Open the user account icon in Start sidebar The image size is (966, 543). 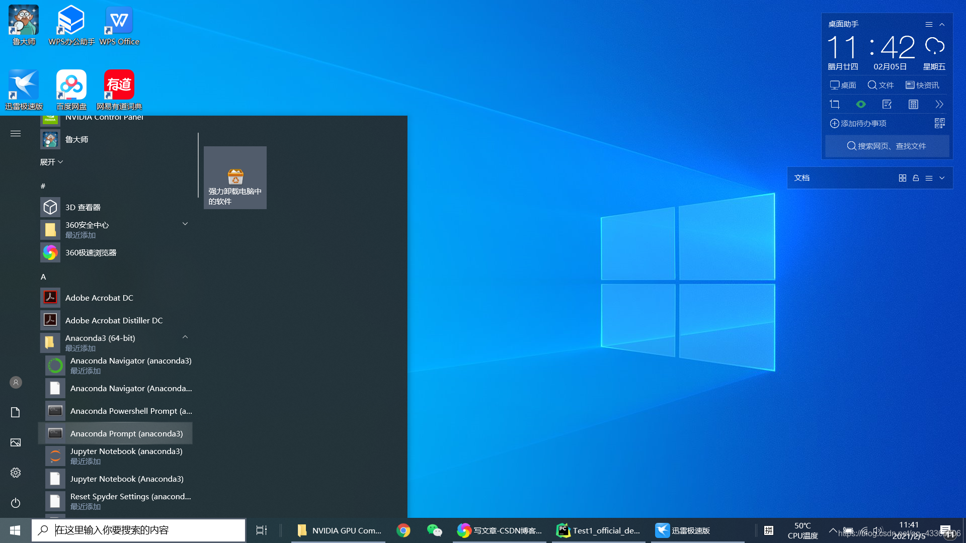16,383
